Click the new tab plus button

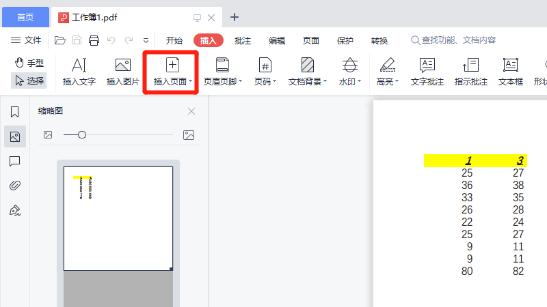(235, 17)
